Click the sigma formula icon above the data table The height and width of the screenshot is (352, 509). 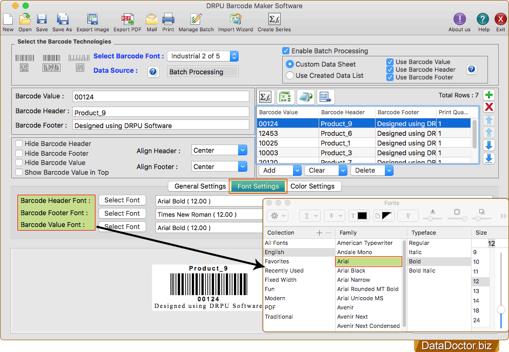tap(266, 97)
